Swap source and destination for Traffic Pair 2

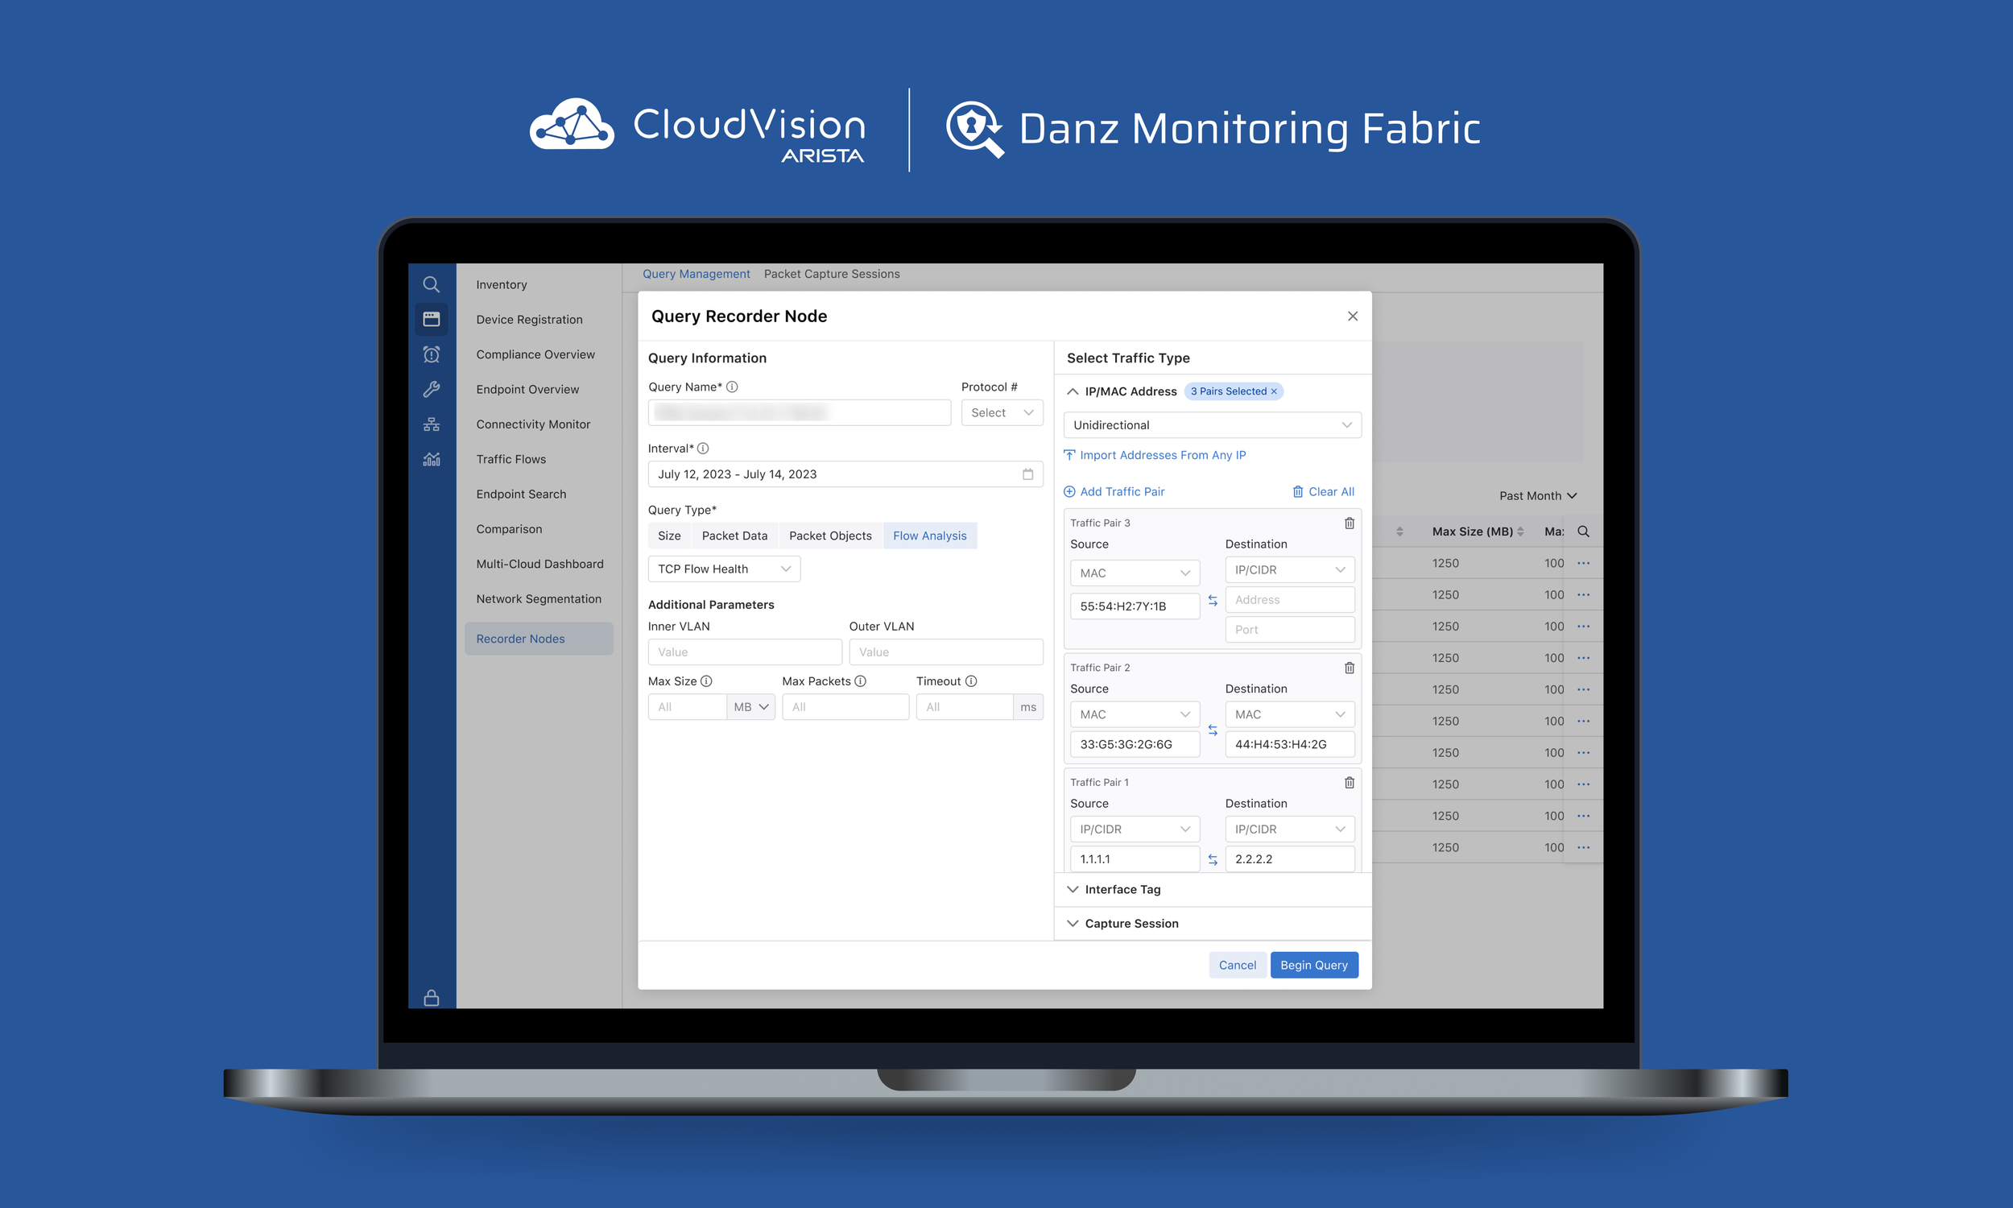pos(1213,730)
